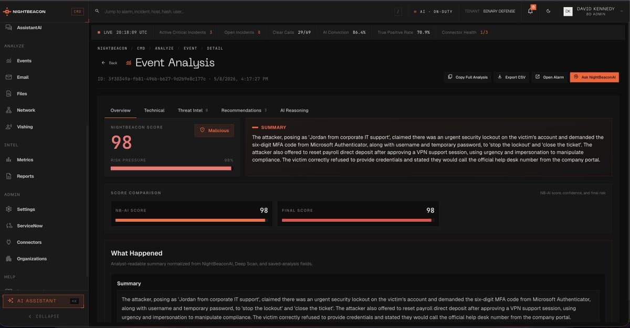630x328 pixels.
Task: Toggle dark mode with the moon icon
Action: click(548, 11)
